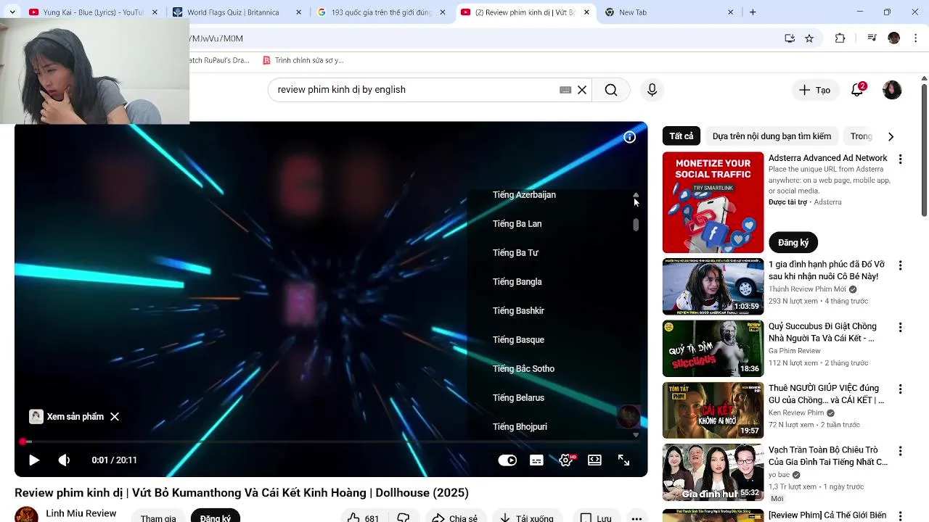Image resolution: width=929 pixels, height=522 pixels.
Task: Open the notifications bell
Action: tap(857, 90)
